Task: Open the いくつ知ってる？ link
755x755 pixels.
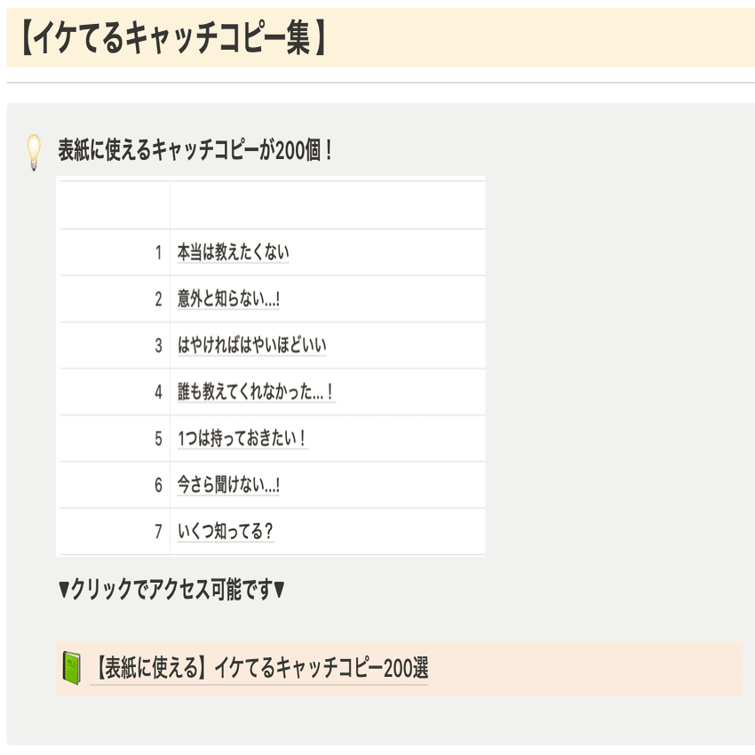Action: [x=226, y=532]
